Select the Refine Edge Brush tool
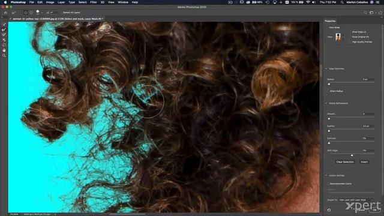Viewport: 384px width, 216px height. tap(4, 29)
